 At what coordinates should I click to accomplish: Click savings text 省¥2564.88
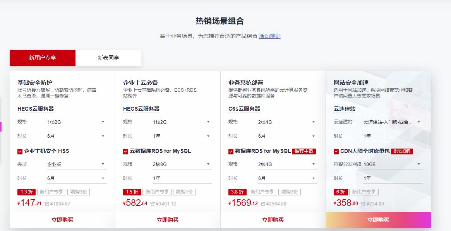[274, 204]
